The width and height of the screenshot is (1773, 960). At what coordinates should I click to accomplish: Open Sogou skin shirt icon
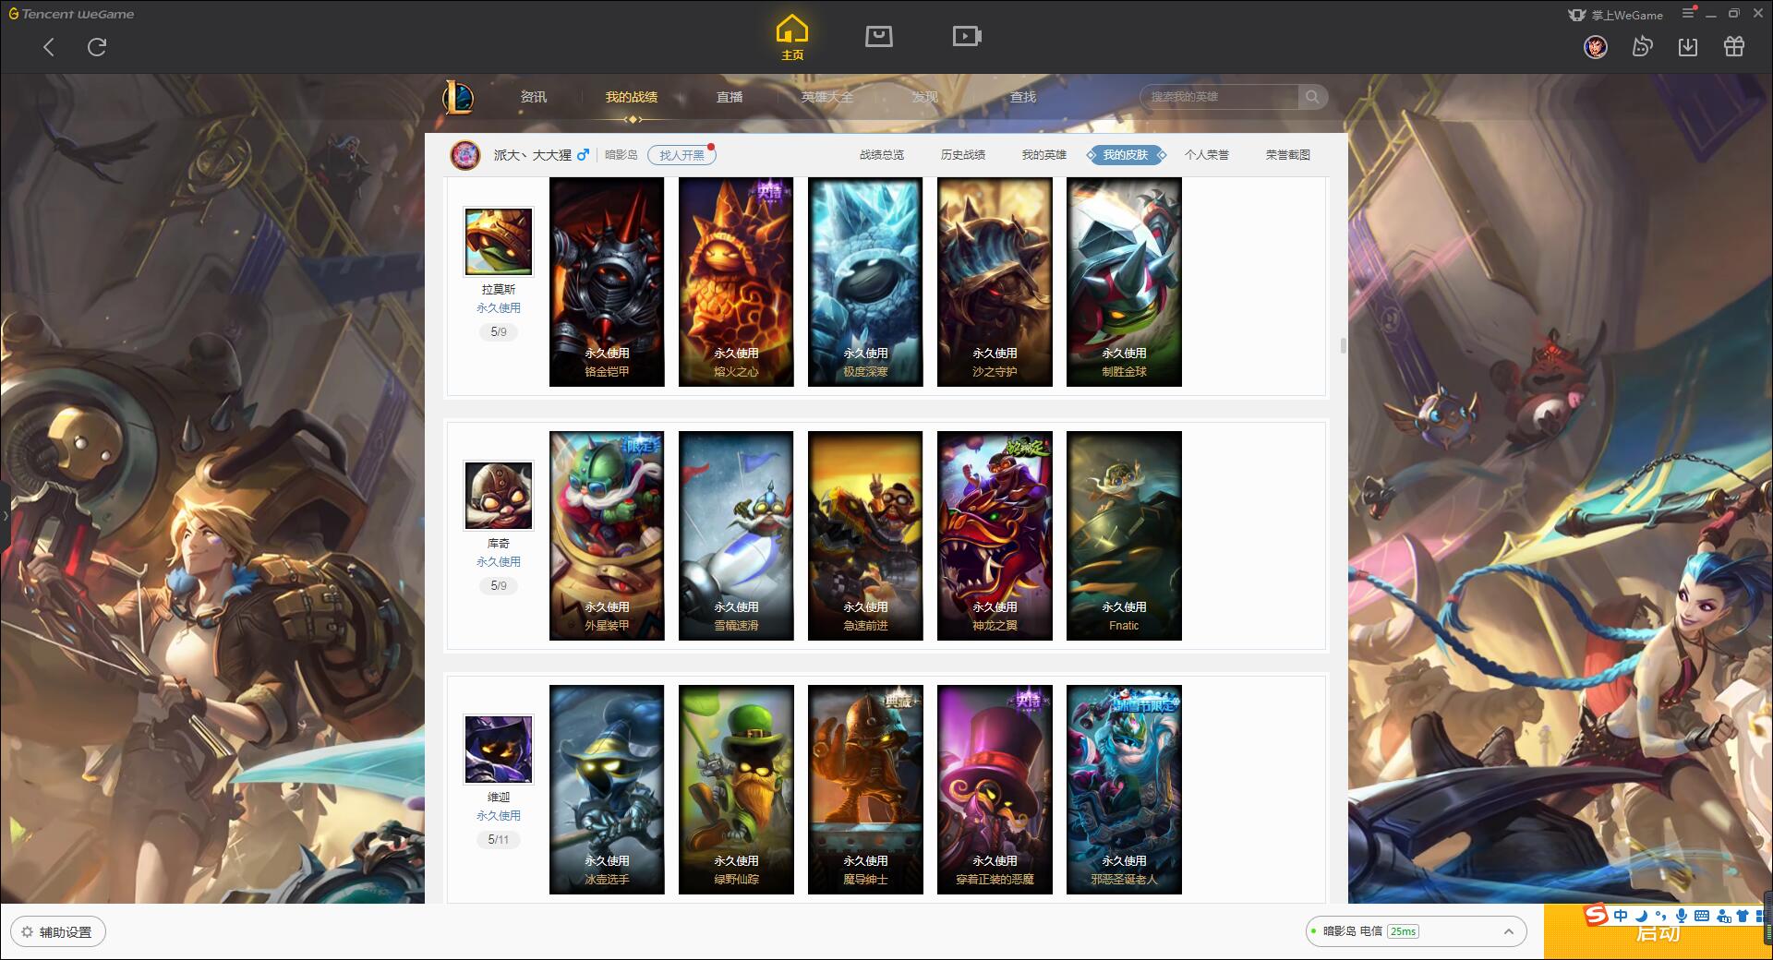[x=1743, y=916]
